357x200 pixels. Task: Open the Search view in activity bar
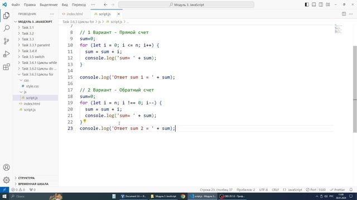[6, 28]
